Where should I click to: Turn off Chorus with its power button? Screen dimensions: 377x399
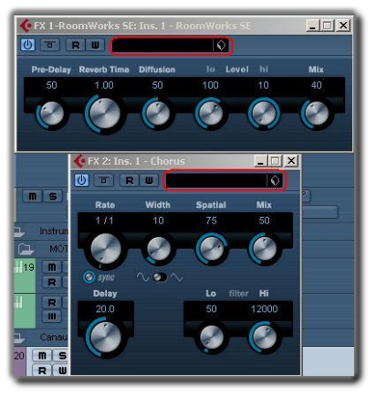coord(81,180)
